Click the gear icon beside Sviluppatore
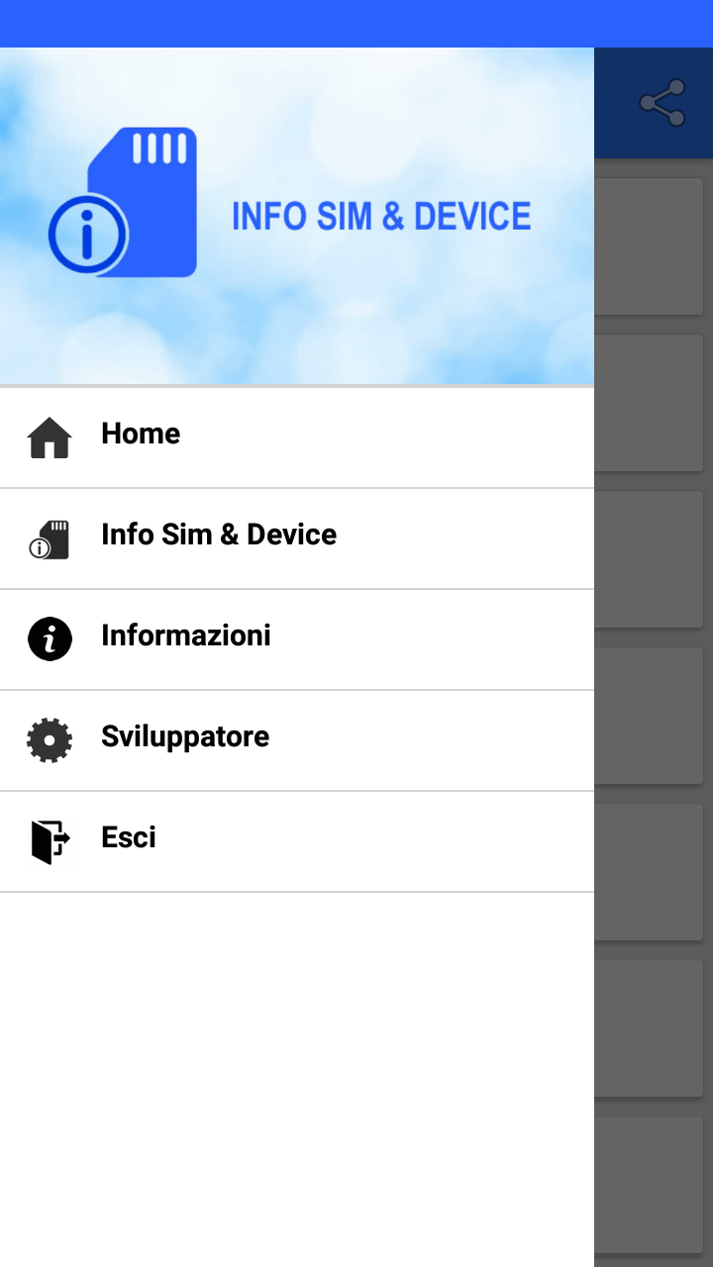Image resolution: width=713 pixels, height=1267 pixels. point(50,739)
